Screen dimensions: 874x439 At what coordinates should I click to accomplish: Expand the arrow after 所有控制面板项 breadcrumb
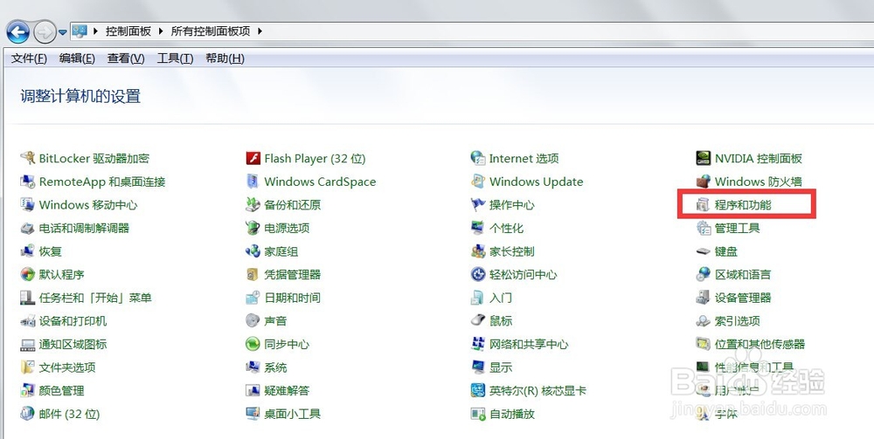(260, 31)
